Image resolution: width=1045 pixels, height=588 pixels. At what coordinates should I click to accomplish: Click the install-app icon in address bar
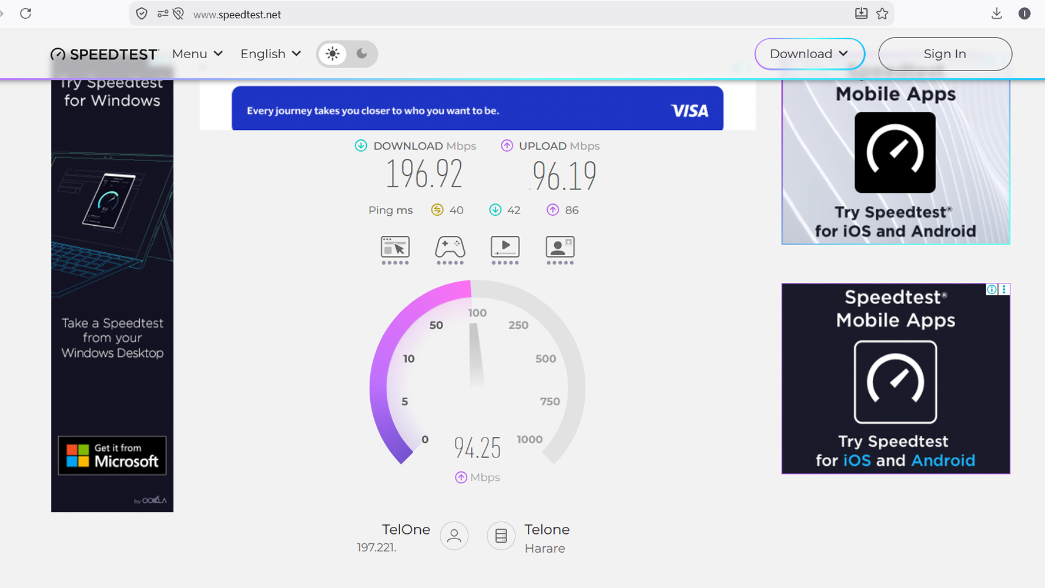tap(861, 14)
